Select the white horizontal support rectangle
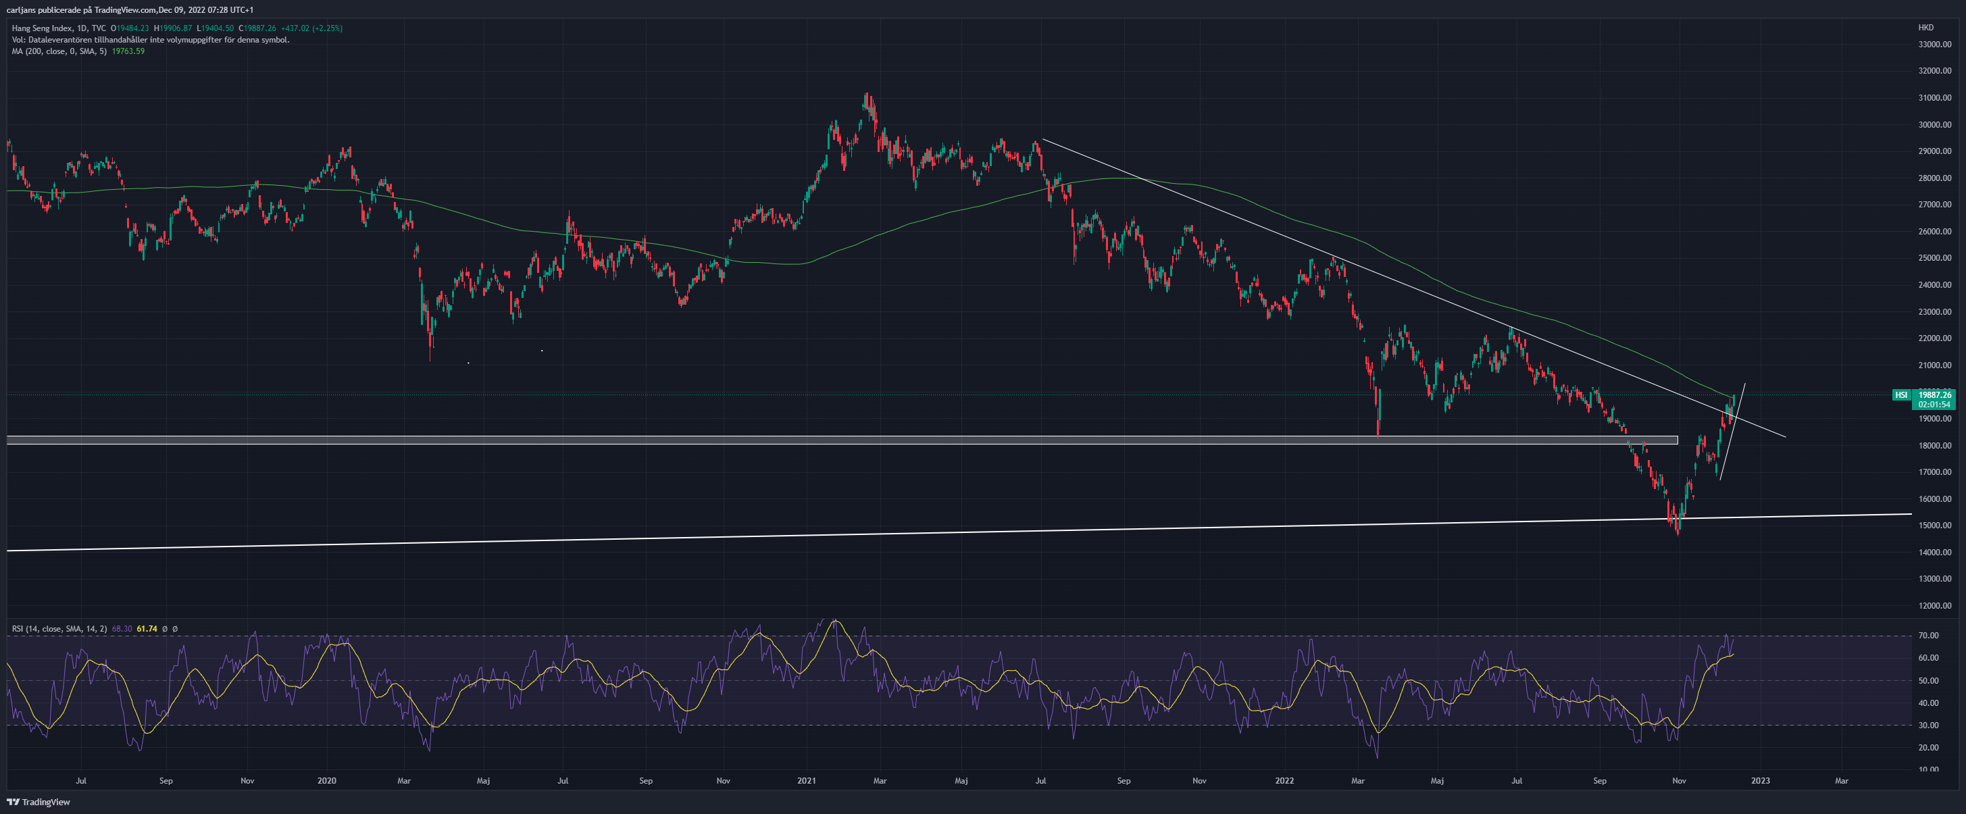The image size is (1966, 814). (x=842, y=439)
